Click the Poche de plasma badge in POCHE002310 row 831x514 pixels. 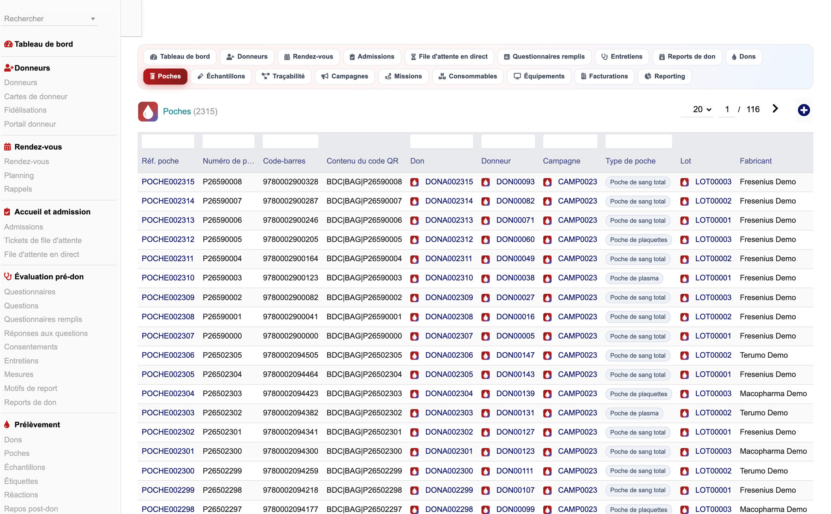(x=634, y=278)
